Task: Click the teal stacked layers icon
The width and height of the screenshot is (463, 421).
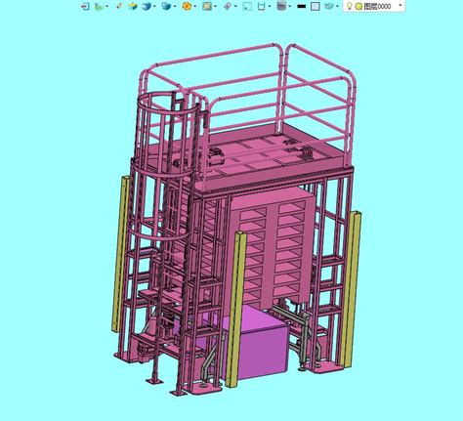Action: 329,6
